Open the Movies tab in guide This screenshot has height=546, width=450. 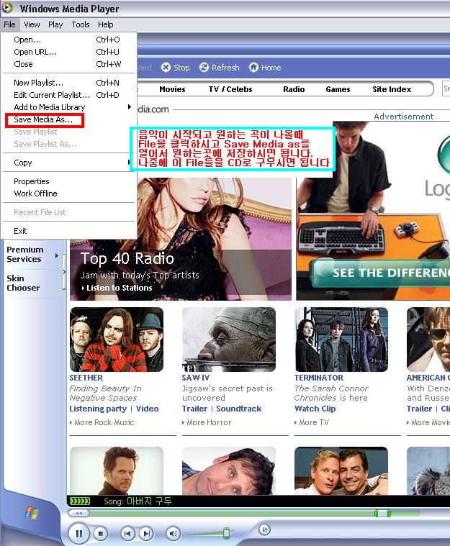pos(172,89)
